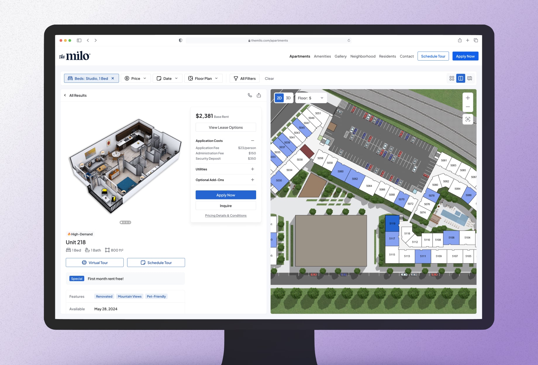Open Pricing Details & Conditions link
This screenshot has width=538, height=365.
tap(226, 216)
